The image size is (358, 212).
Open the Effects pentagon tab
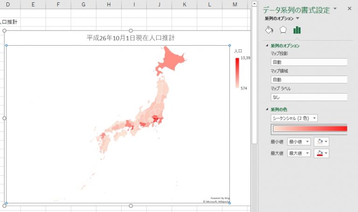point(283,30)
